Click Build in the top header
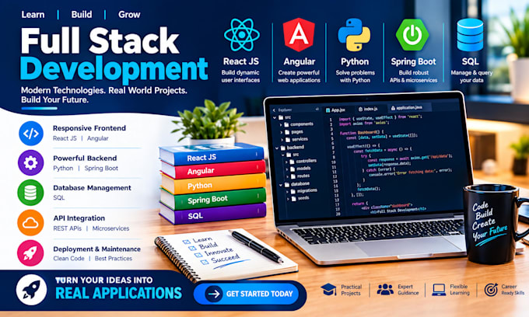Viewport: 529px width, 317px height. [x=82, y=15]
